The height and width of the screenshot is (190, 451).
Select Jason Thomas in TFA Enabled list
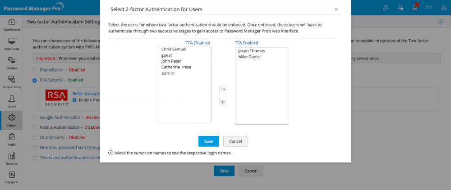[x=251, y=51]
